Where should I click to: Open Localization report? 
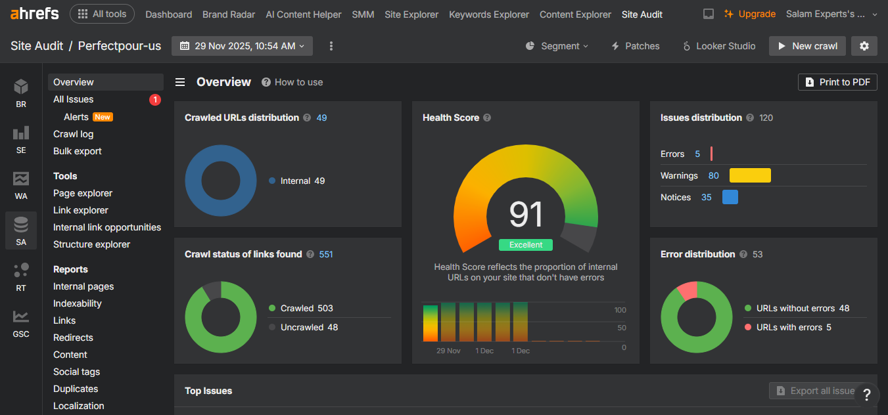79,406
